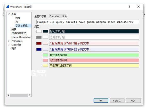Open the 高级 preferences page
Viewport: 146px width, 108px height.
tap(14, 49)
